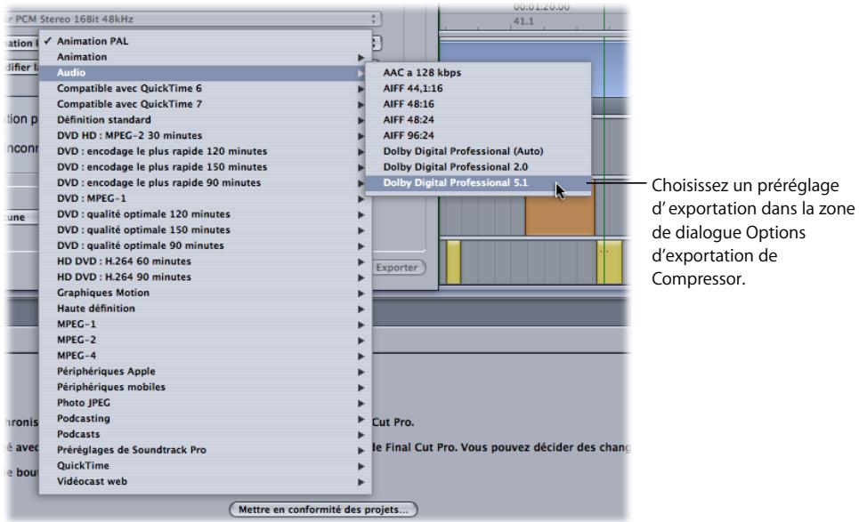The height and width of the screenshot is (522, 859).
Task: Open DVD encodage le plus rapide 120 minutes
Action: tap(206, 151)
